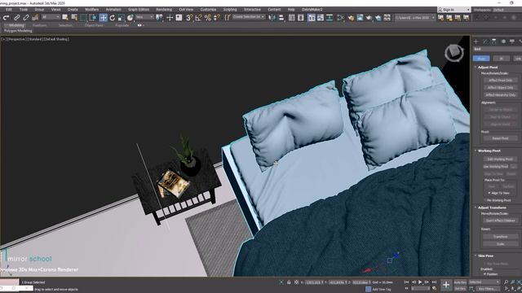Click the Don't Affect Children button
The width and height of the screenshot is (522, 293).
[x=500, y=221]
